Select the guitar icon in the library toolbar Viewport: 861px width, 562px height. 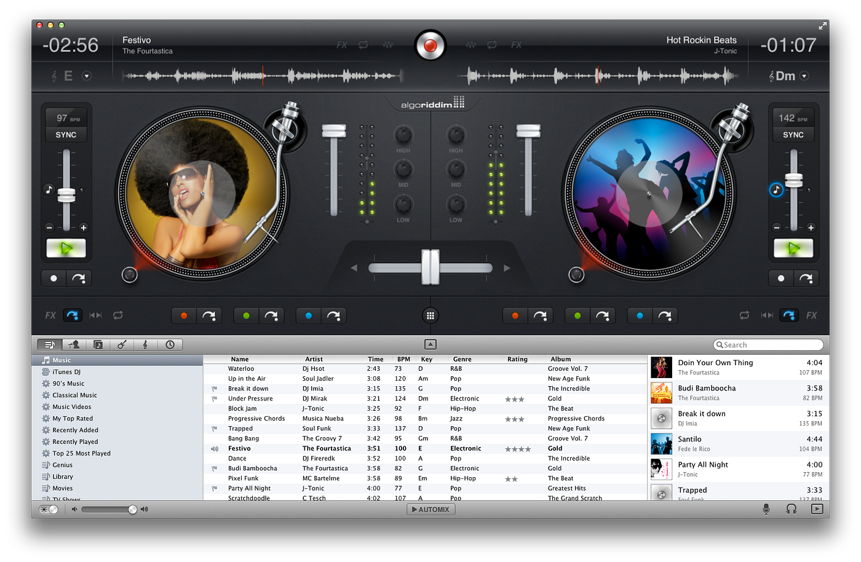coord(121,344)
